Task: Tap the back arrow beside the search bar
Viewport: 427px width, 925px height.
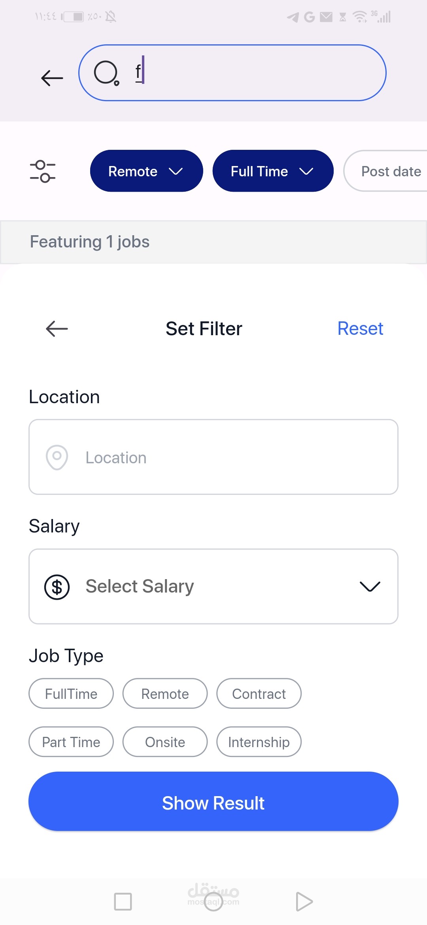Action: click(52, 78)
